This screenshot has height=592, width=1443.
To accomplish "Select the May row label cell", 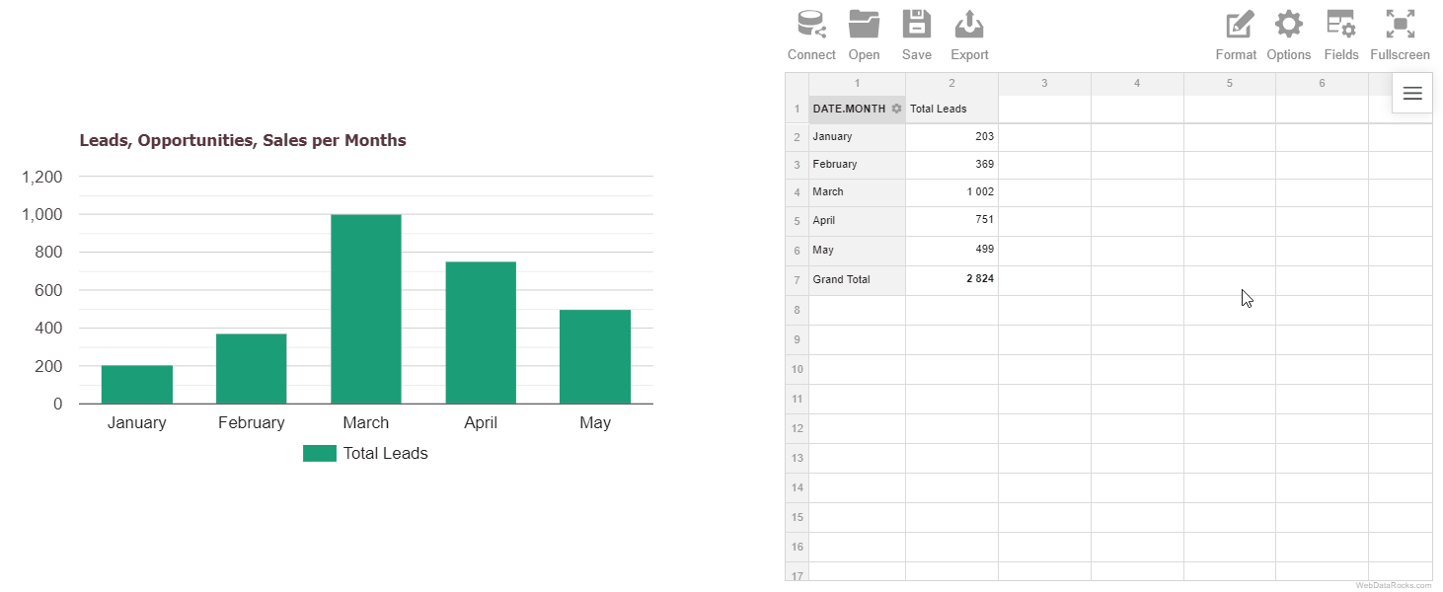I will (x=857, y=251).
